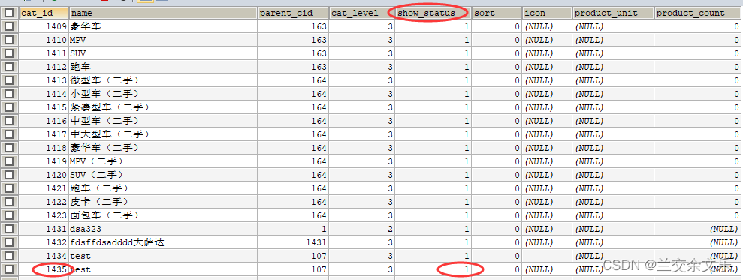Click the product_count column header

pyautogui.click(x=698, y=14)
